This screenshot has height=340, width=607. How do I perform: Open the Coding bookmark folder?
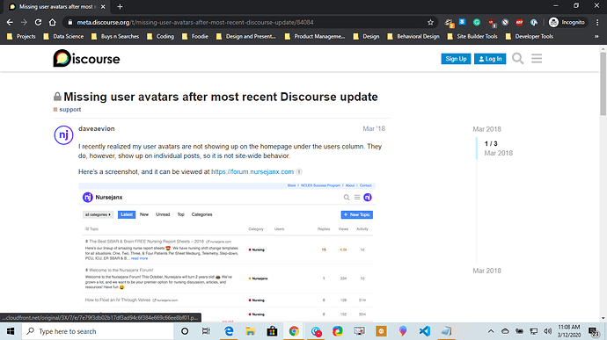click(x=160, y=36)
